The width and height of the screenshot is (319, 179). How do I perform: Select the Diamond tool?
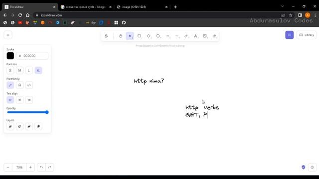point(149,36)
